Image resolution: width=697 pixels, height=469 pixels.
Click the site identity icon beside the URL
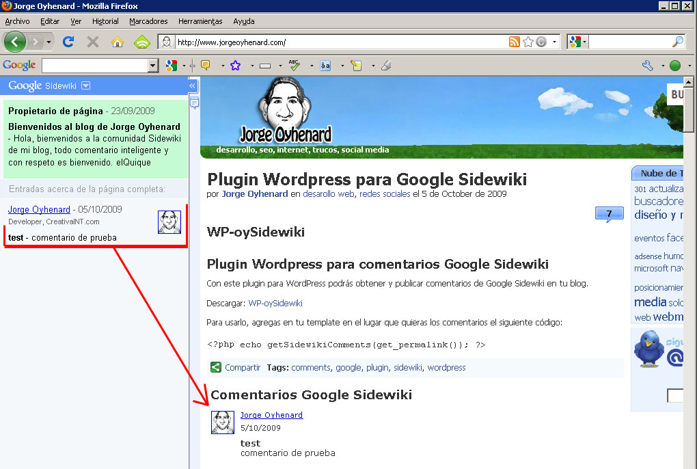[166, 42]
